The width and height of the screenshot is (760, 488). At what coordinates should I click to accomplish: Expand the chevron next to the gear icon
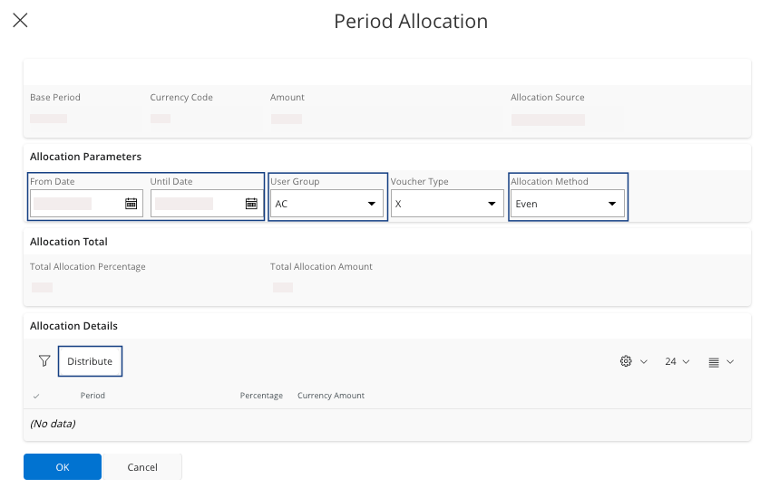coord(644,362)
